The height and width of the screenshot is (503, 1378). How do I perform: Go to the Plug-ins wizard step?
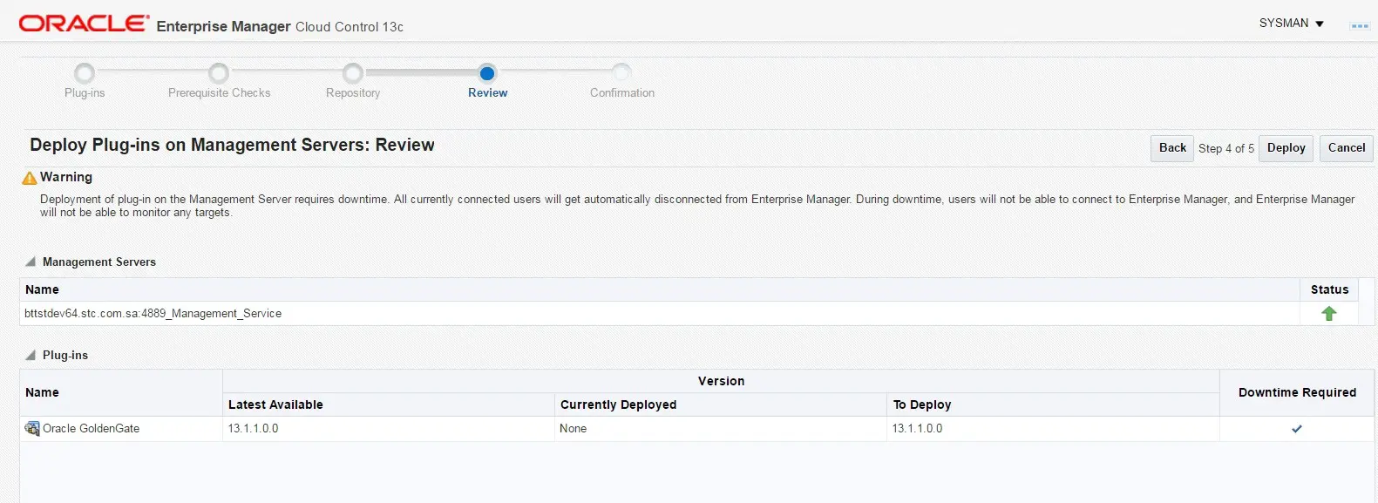click(85, 93)
